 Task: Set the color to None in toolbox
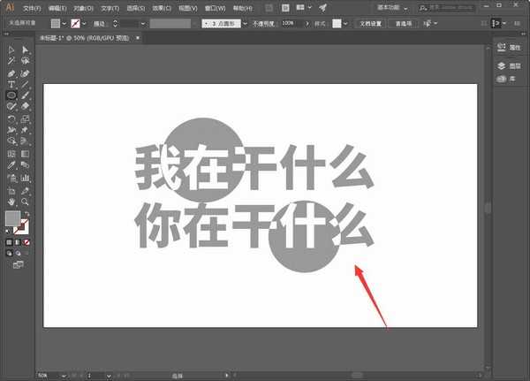point(27,241)
